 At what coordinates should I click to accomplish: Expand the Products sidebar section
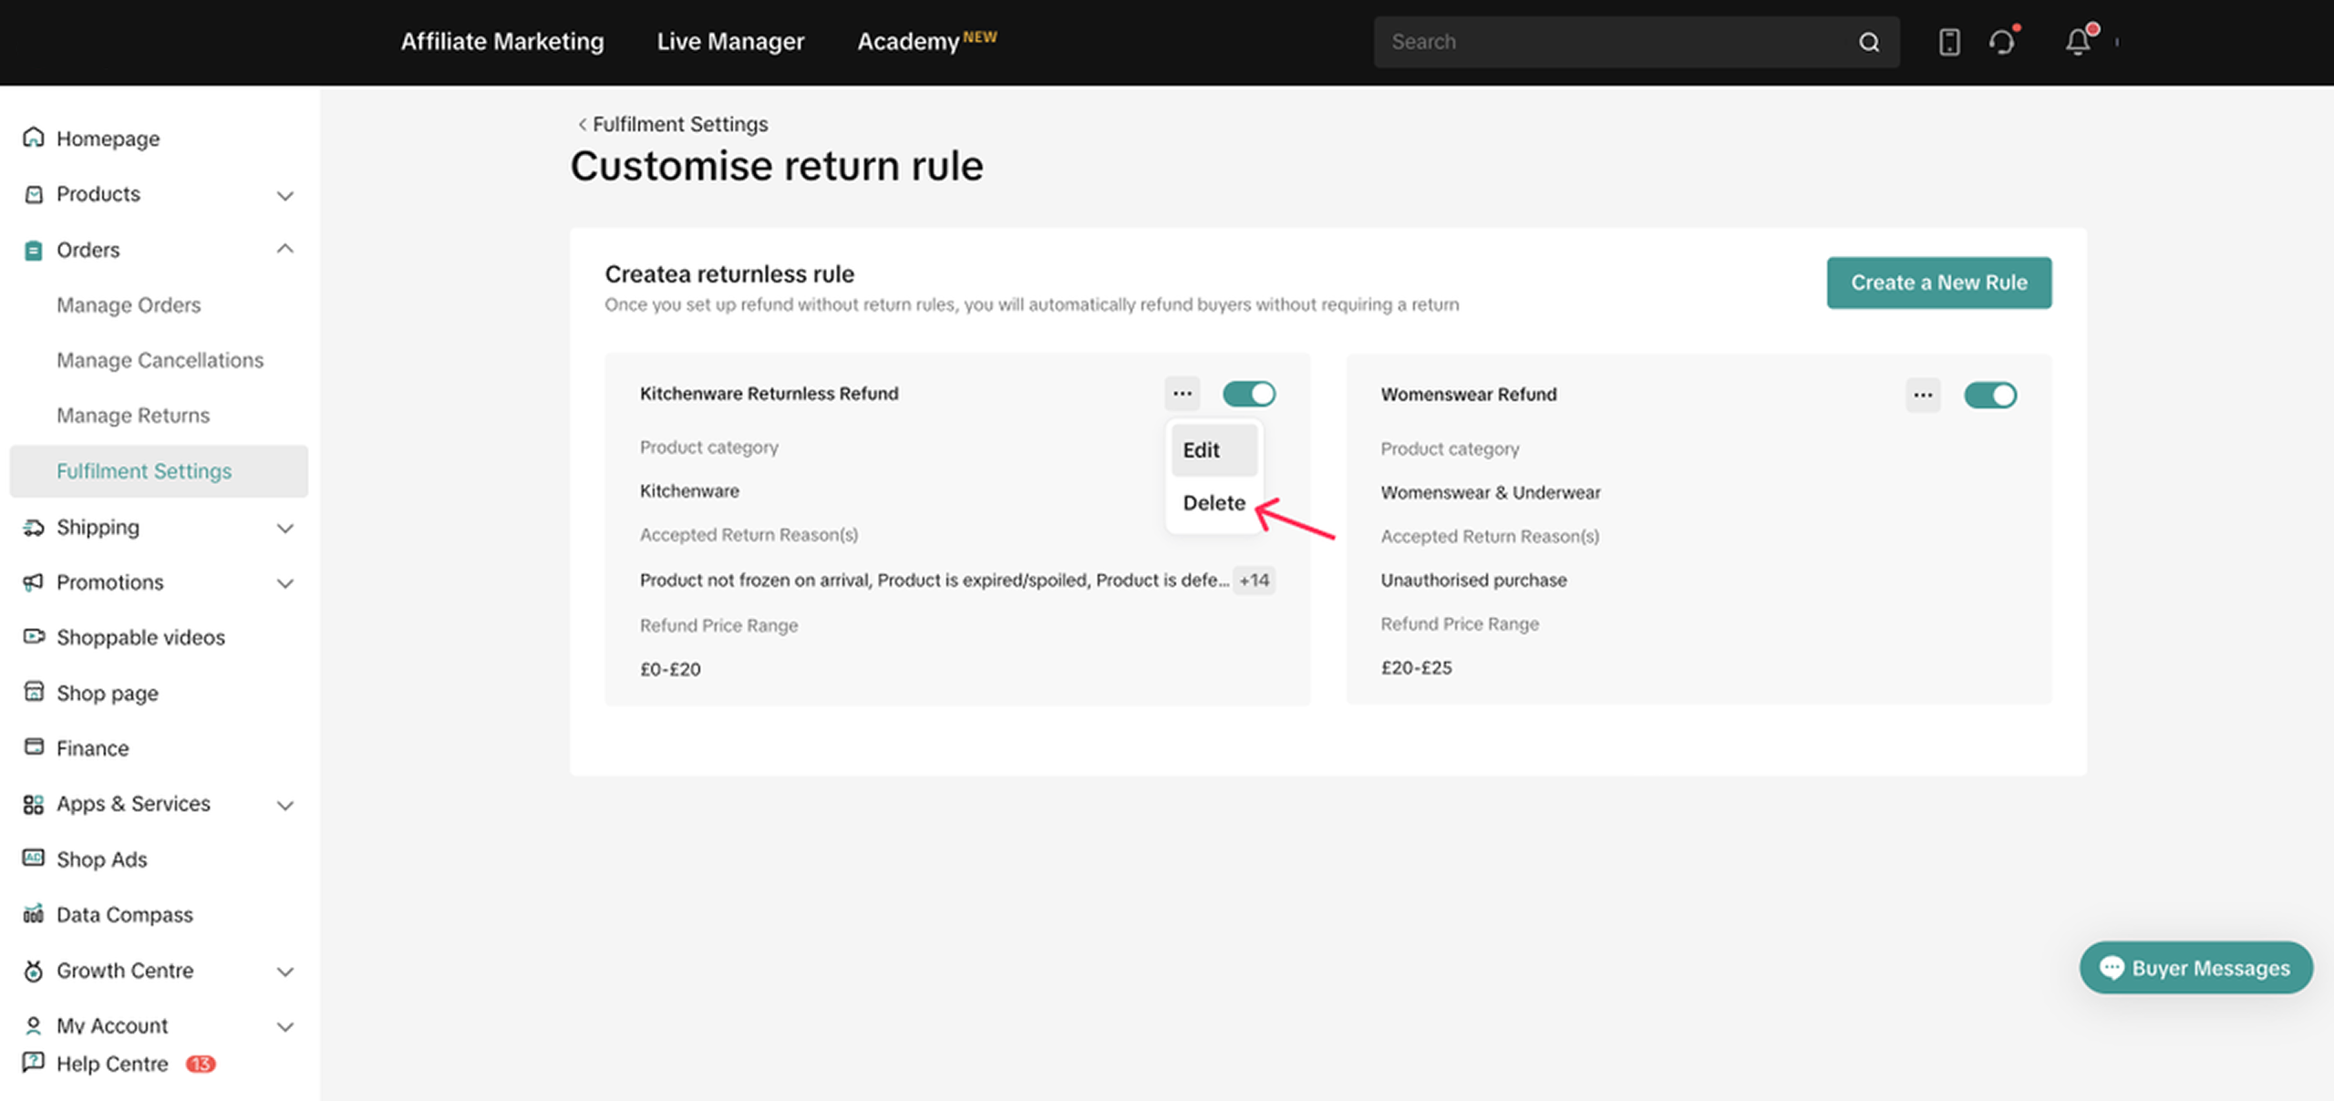click(284, 195)
